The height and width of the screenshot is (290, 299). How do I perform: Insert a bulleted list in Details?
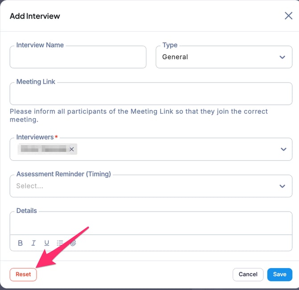[x=60, y=243]
